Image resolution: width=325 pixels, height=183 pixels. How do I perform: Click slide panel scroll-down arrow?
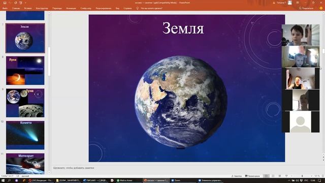(49, 172)
